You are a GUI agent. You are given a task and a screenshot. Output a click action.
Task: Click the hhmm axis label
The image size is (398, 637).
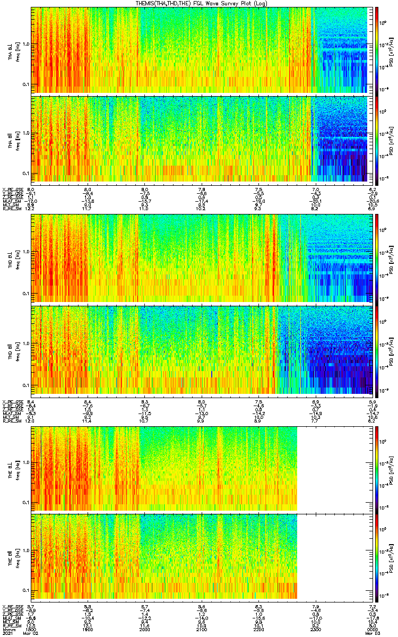[x=9, y=629]
